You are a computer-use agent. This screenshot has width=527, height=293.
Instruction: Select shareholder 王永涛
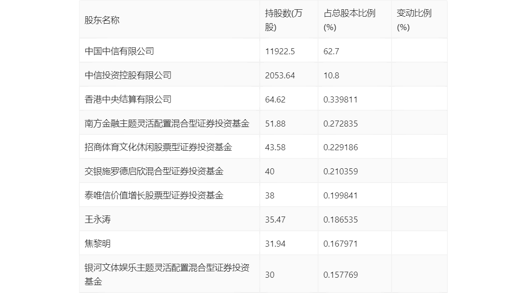98,219
